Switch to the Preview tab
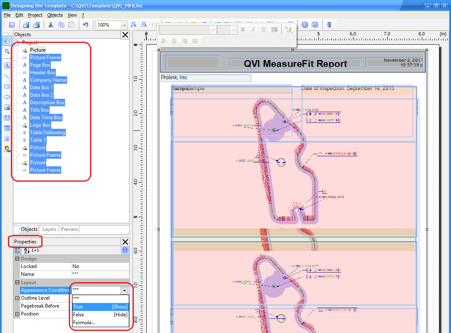451x333 pixels. click(69, 229)
